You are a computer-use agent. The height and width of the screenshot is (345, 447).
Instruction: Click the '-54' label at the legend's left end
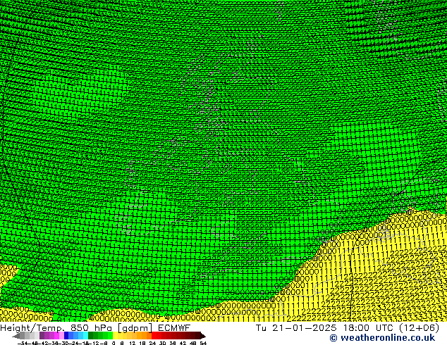[23, 344]
